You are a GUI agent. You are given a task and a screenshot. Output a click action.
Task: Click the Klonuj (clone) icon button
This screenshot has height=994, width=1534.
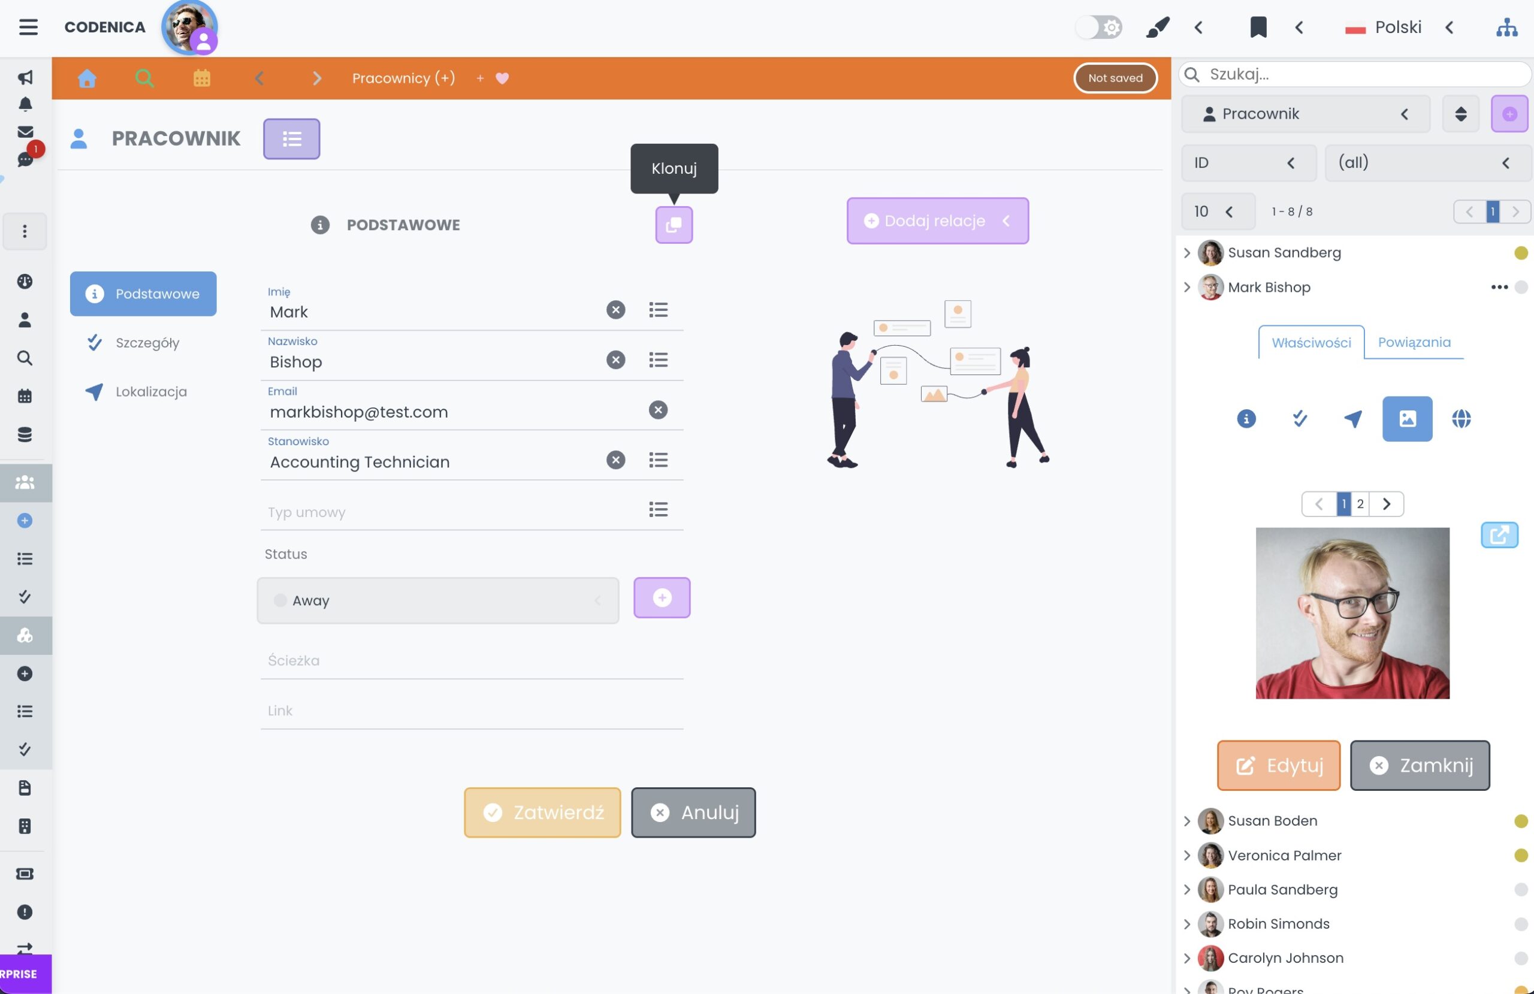click(x=674, y=225)
